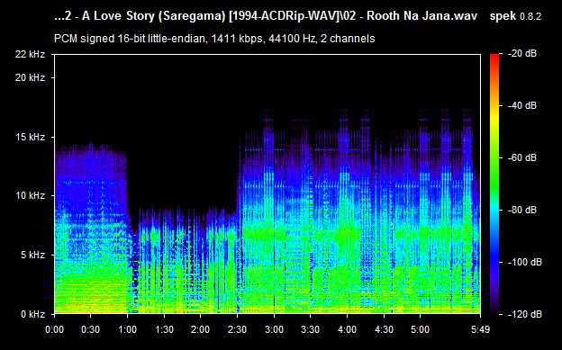Image resolution: width=562 pixels, height=350 pixels.
Task: Click the 22 kHz frequency axis label
Action: pyautogui.click(x=30, y=54)
